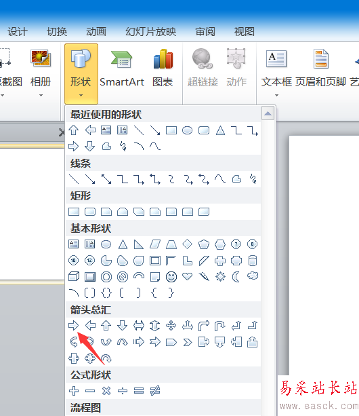The width and height of the screenshot is (359, 416).
Task: Open the 审阅 tab
Action: 205,32
